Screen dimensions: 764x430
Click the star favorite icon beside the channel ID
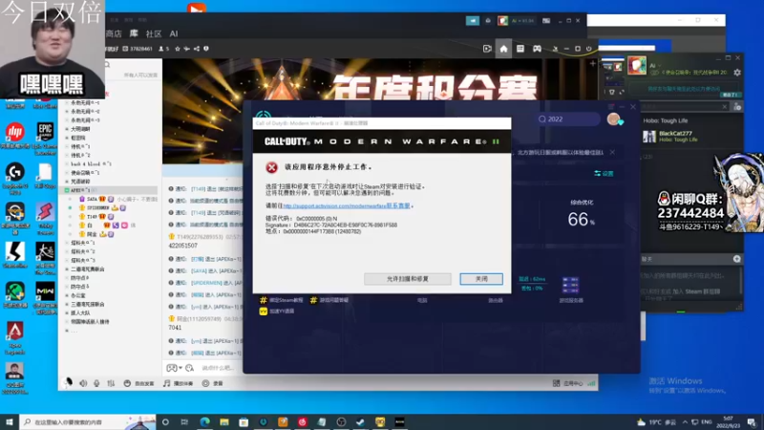pyautogui.click(x=178, y=49)
